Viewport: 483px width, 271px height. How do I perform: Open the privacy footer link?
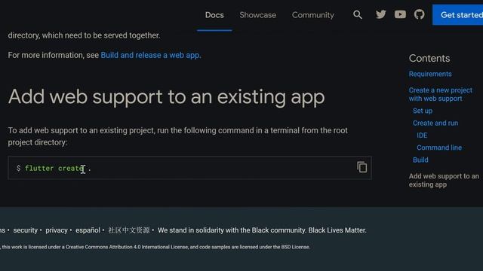(57, 230)
